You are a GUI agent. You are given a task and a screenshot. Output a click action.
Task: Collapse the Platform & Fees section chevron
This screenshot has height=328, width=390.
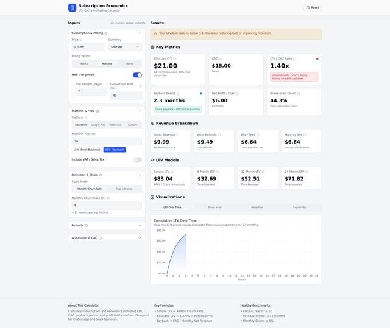140,111
